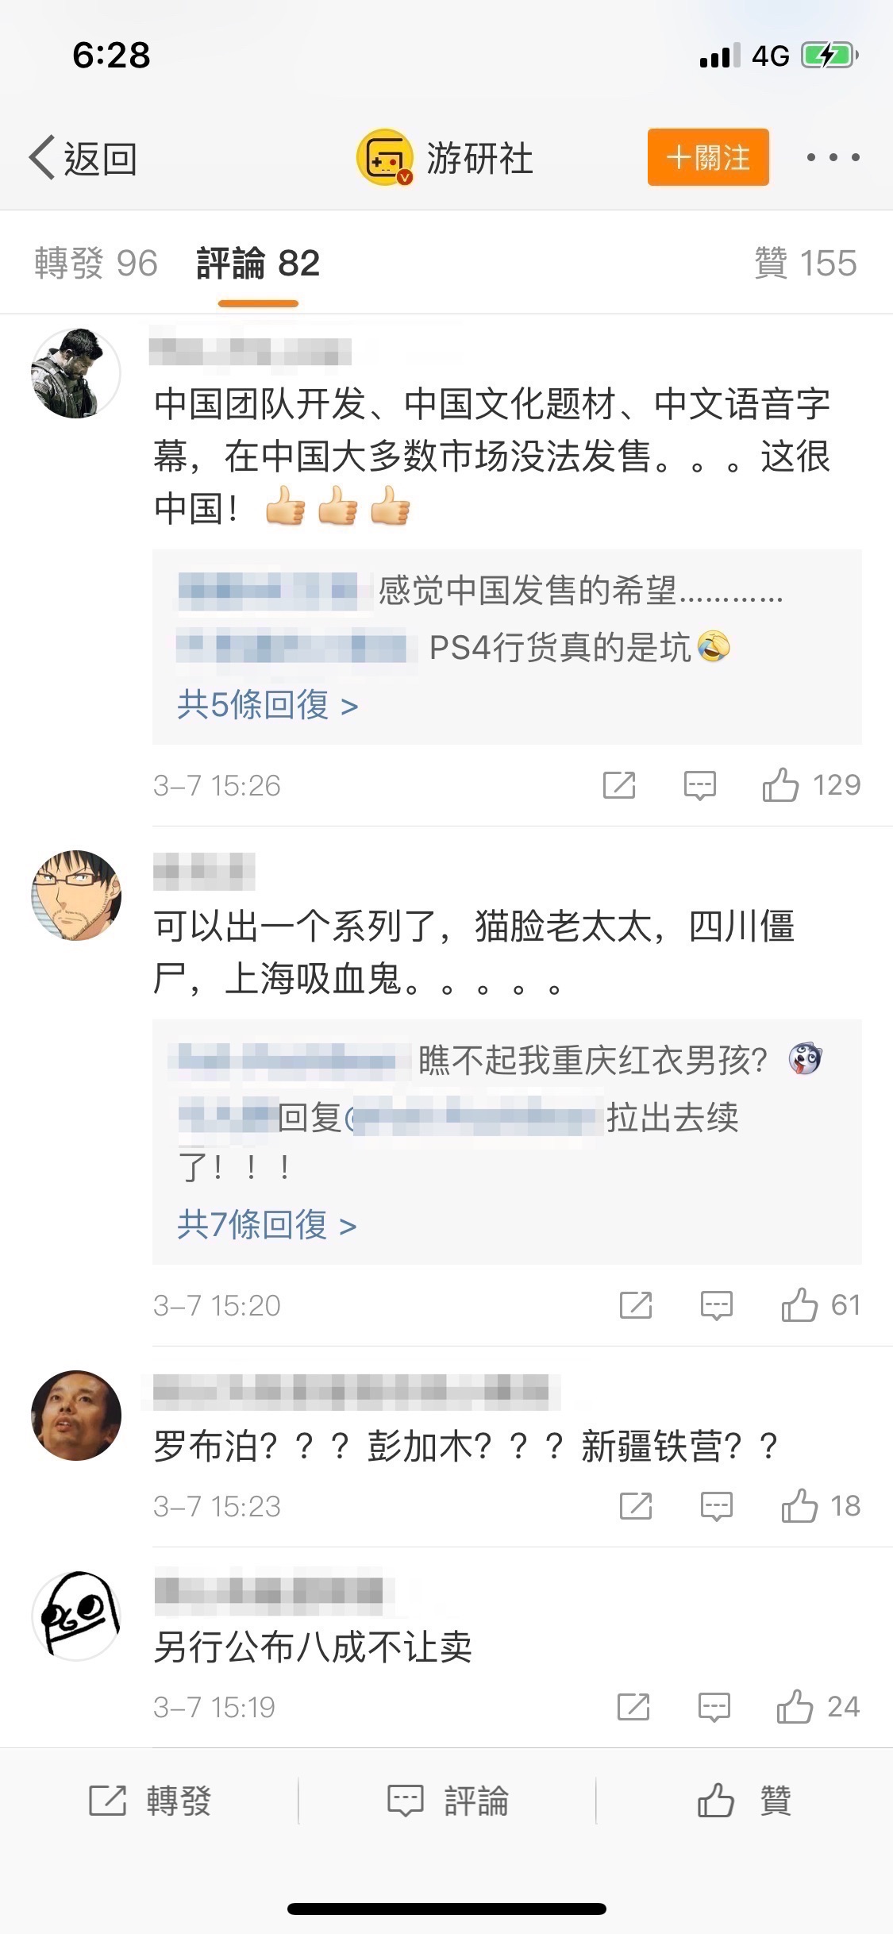Image resolution: width=893 pixels, height=1934 pixels.
Task: Tap reply icon on the 3-7 15:26 comment
Action: pyautogui.click(x=699, y=785)
